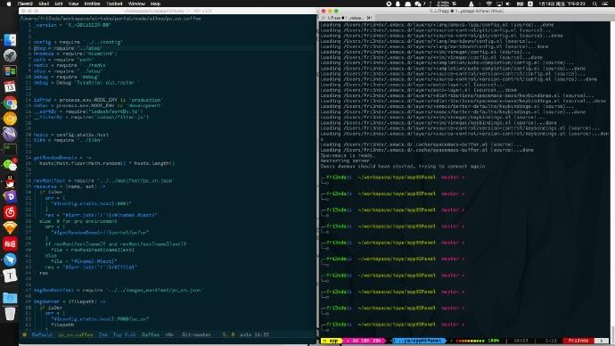This screenshot has height=346, width=615.
Task: Close the first tab with its X icon
Action: [324, 18]
